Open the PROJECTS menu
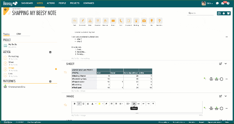234x124 pixels. 75,3
